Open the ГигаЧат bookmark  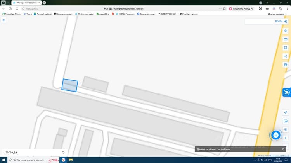pyautogui.click(x=189, y=14)
